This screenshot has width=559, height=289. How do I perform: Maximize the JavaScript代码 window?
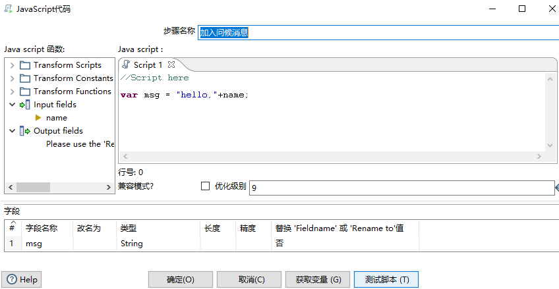[522, 9]
